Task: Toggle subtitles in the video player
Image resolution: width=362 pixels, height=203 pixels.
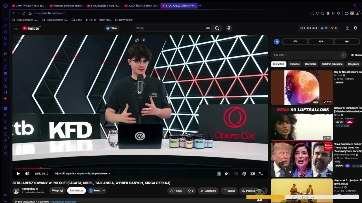Action: tap(236, 174)
